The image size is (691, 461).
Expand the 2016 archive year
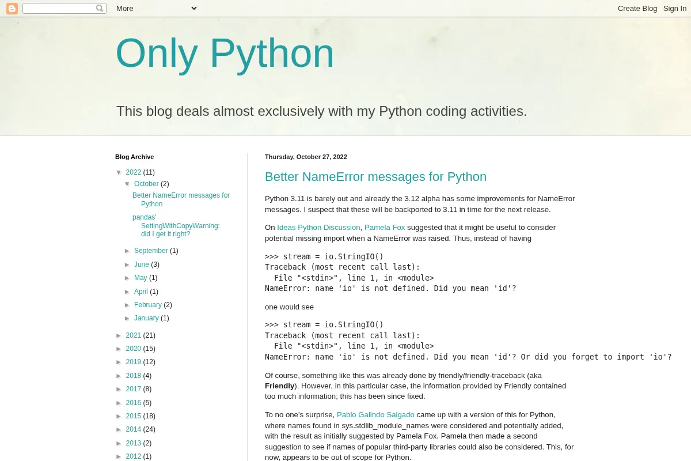[119, 403]
